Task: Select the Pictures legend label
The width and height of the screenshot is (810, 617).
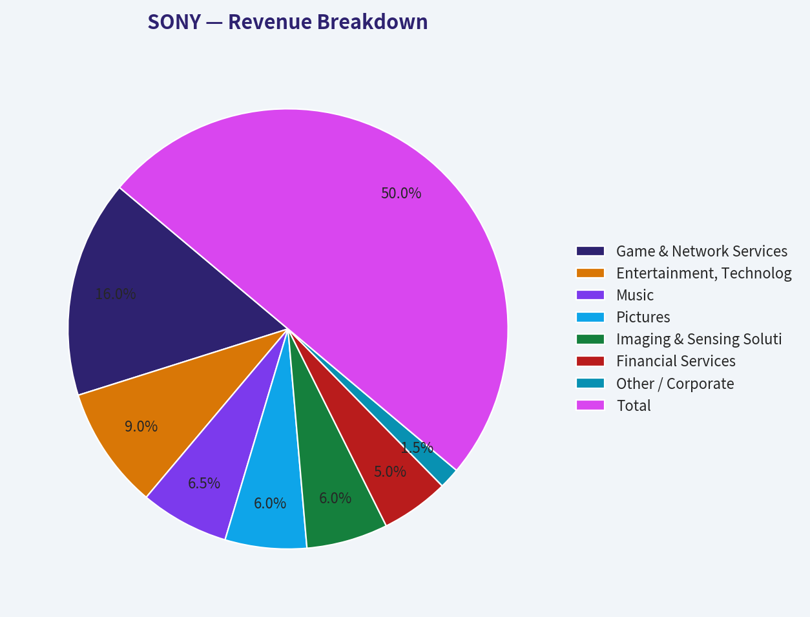Action: tap(643, 317)
